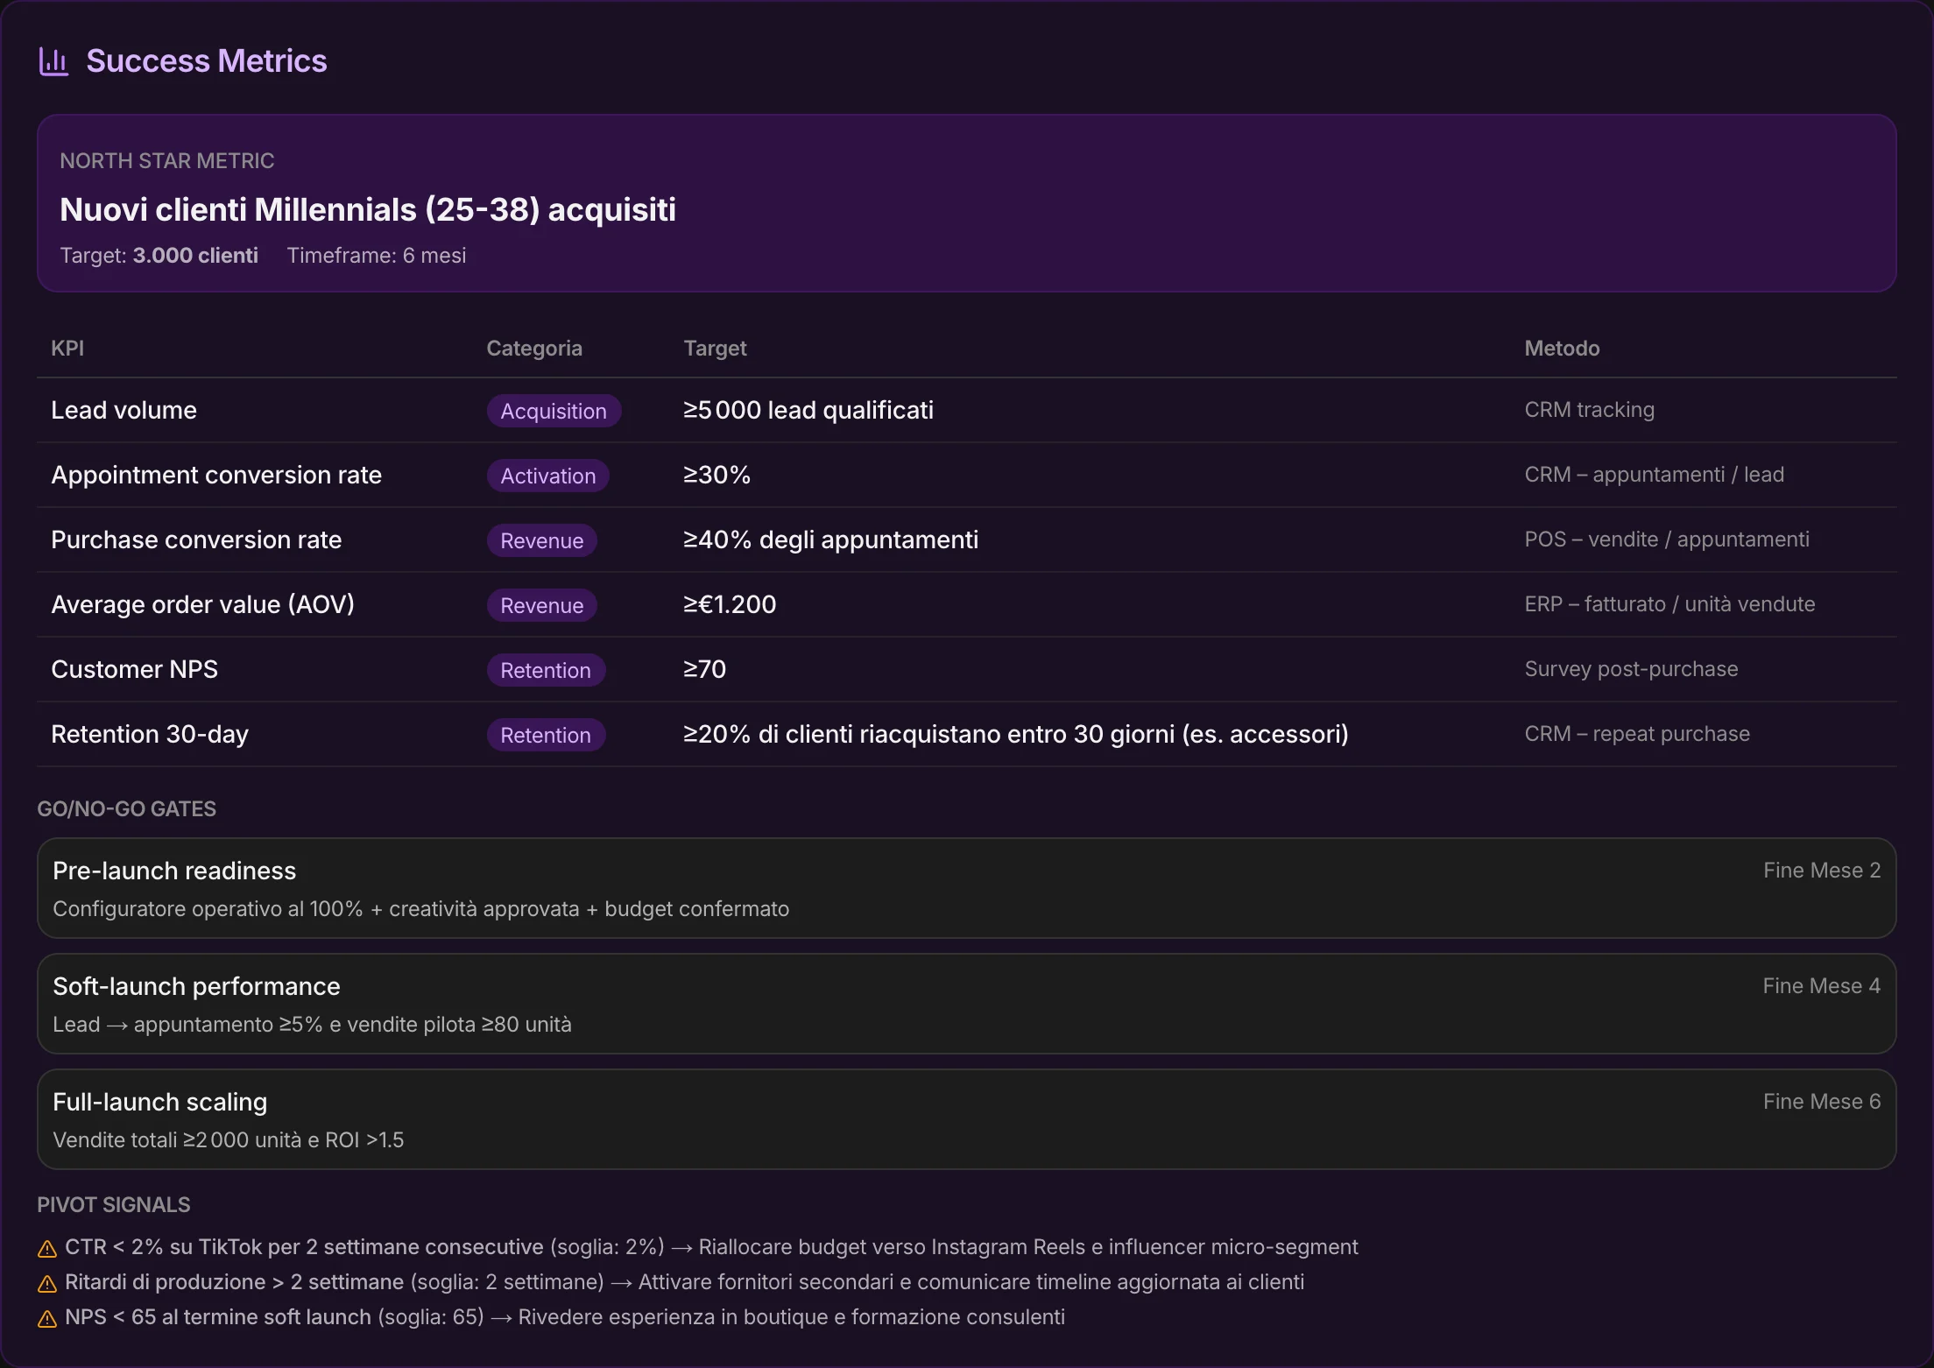Click the Metodo column header

pyautogui.click(x=1562, y=348)
